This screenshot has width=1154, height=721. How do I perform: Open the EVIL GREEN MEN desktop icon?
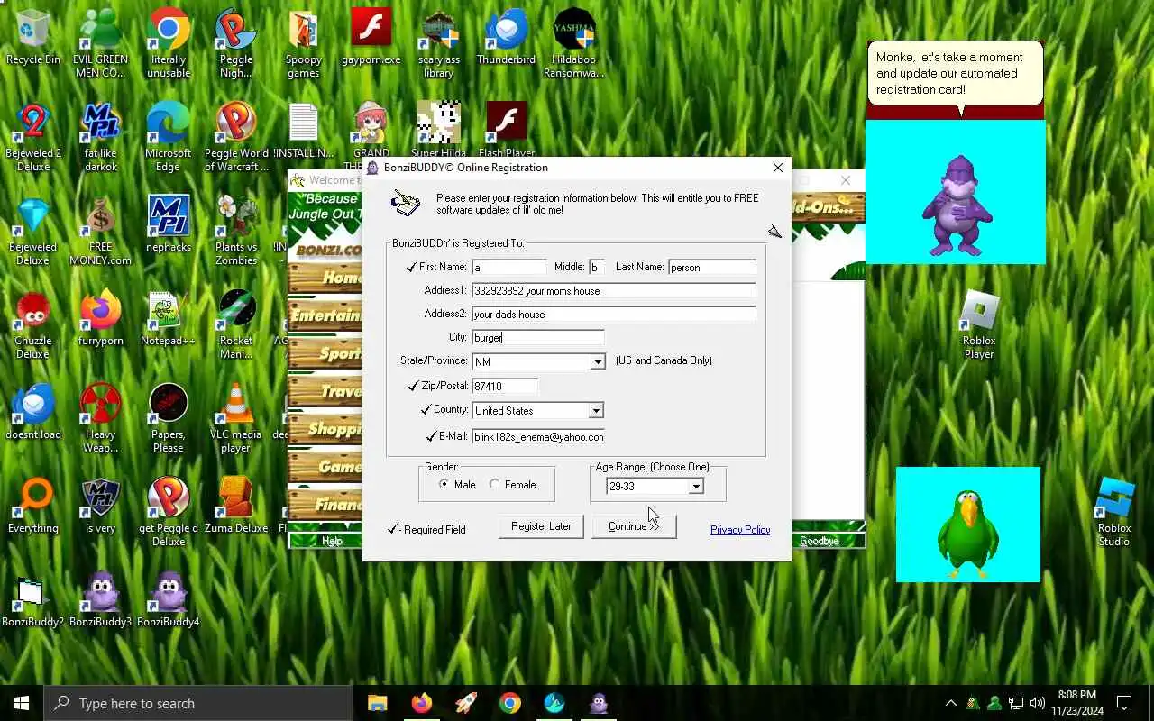pos(100,43)
